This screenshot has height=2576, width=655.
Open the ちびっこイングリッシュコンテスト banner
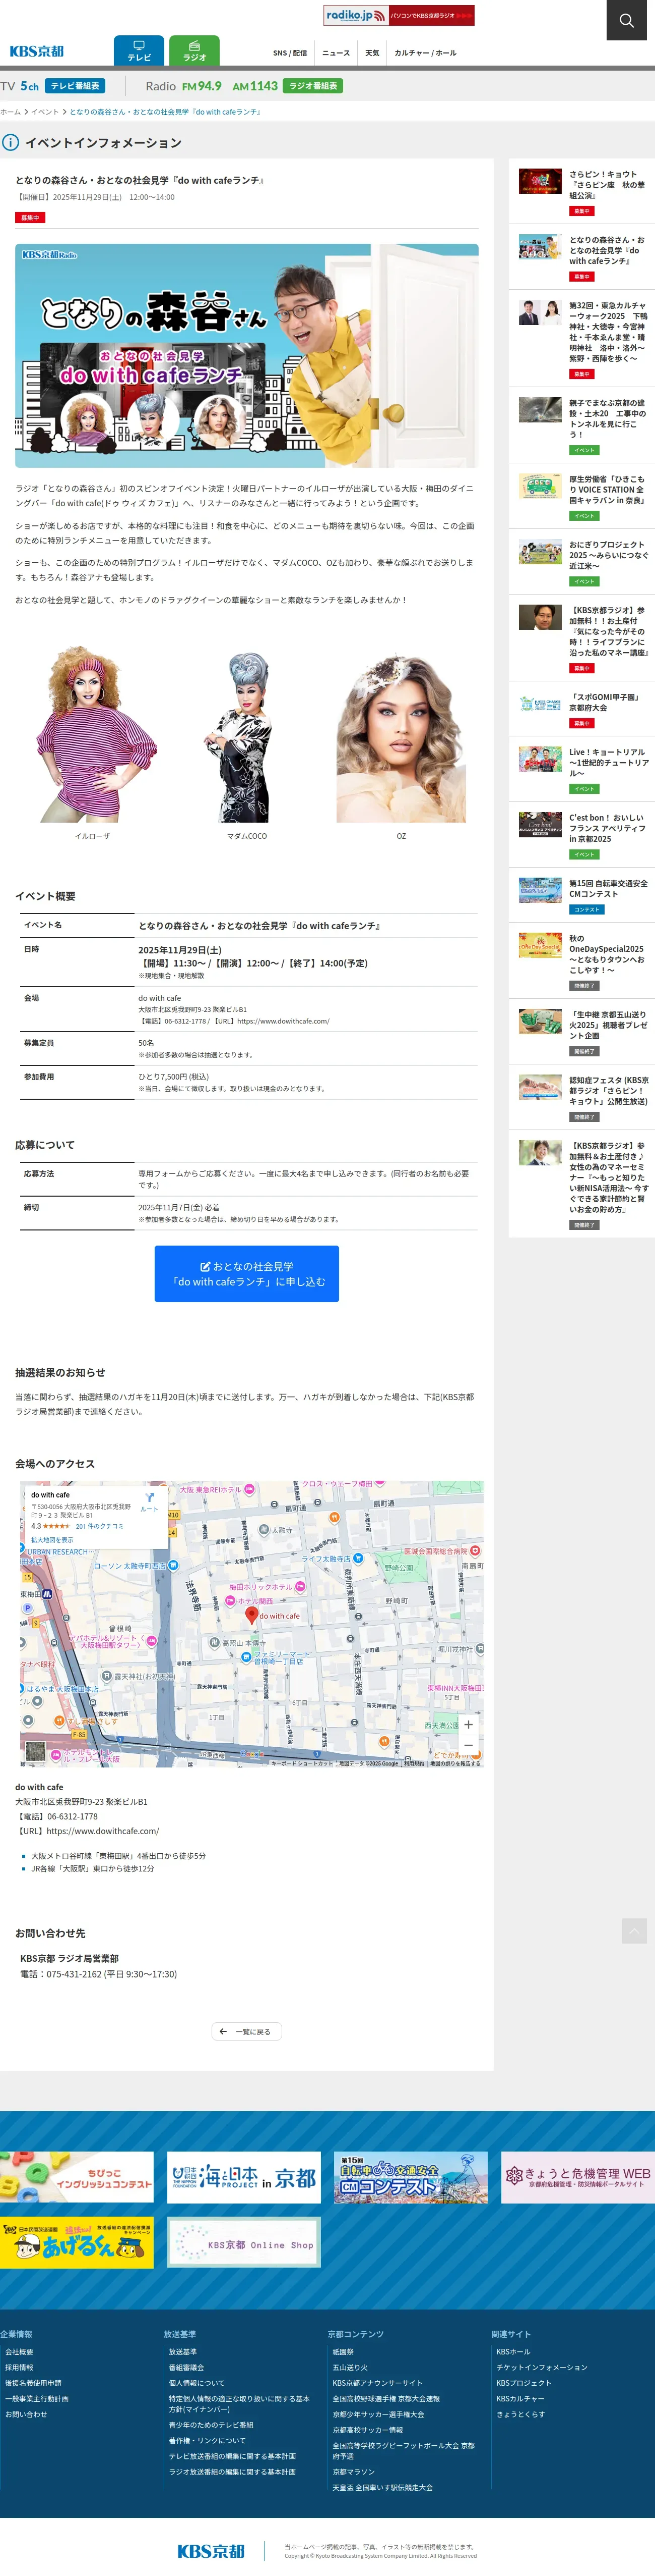click(x=77, y=2177)
